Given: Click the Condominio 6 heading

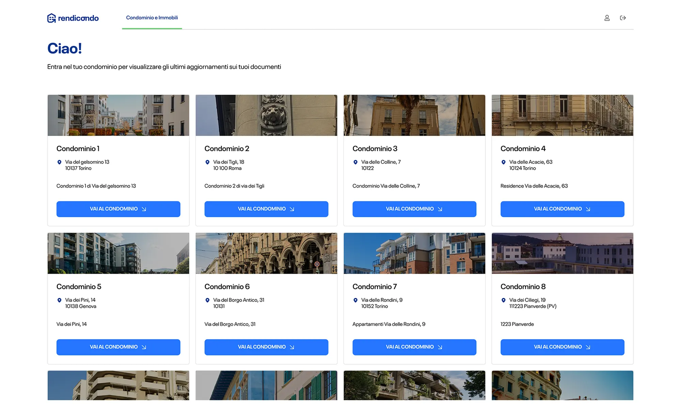Looking at the screenshot, I should click(227, 287).
